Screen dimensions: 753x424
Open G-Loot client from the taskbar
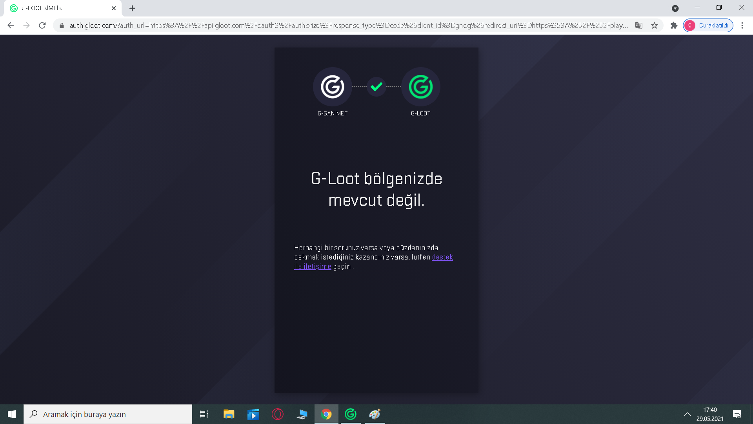(x=350, y=414)
